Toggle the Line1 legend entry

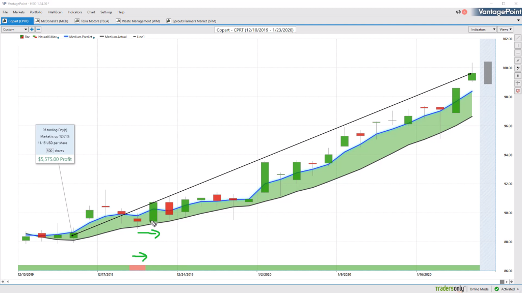(x=139, y=37)
